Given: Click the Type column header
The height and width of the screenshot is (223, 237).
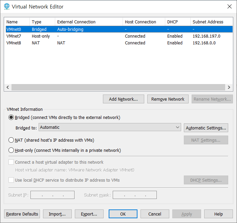Looking at the screenshot, I should click(x=42, y=22).
